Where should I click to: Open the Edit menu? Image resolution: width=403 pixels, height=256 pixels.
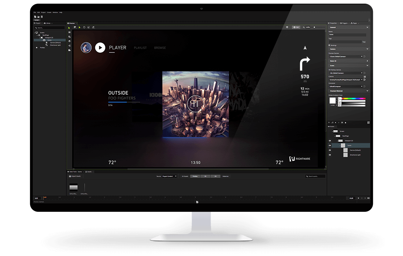point(38,12)
